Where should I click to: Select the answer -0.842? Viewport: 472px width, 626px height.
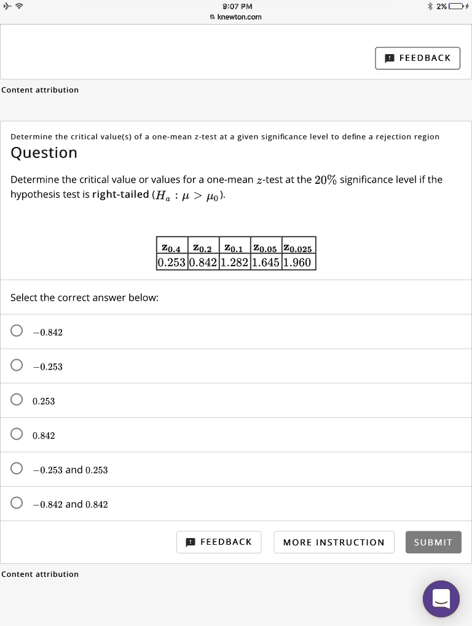(x=17, y=330)
